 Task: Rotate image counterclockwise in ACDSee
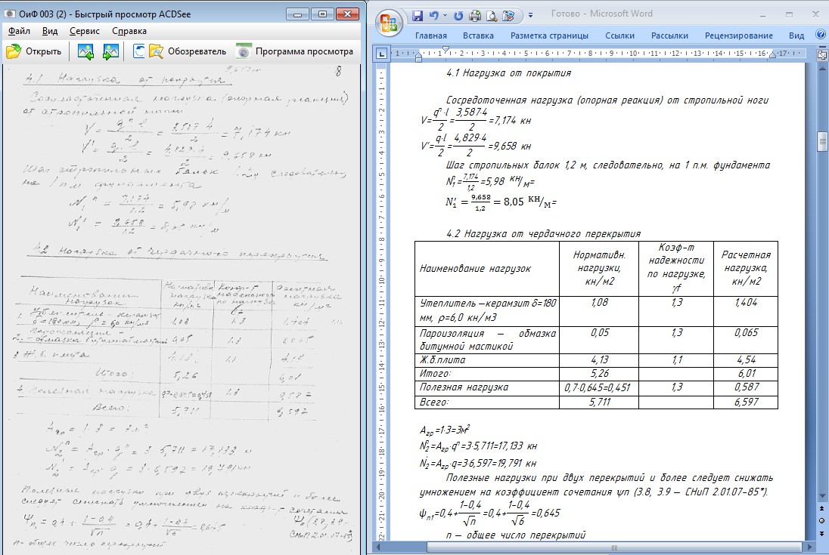pos(138,51)
